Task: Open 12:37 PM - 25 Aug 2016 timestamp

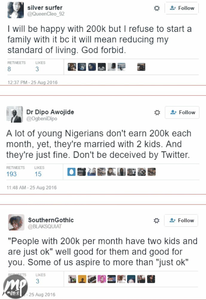Action: pos(32,82)
